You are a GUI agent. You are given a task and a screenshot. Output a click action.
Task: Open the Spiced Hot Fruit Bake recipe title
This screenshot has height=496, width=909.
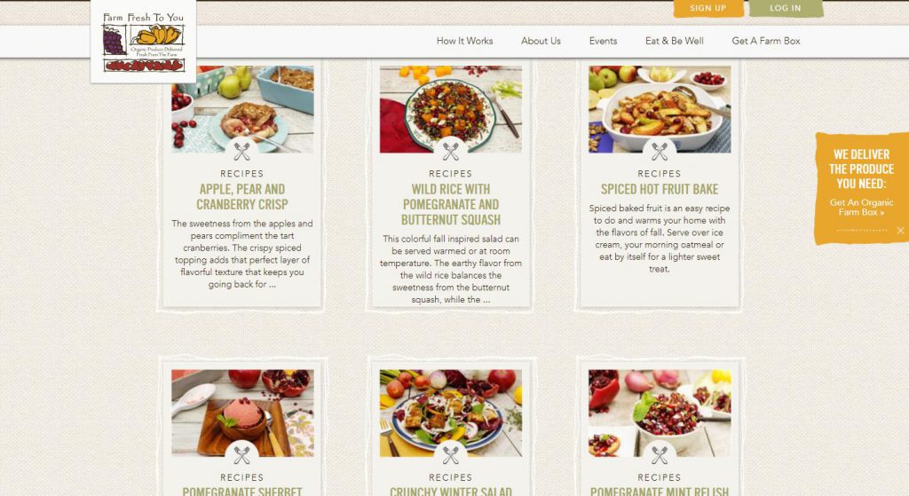pyautogui.click(x=660, y=190)
